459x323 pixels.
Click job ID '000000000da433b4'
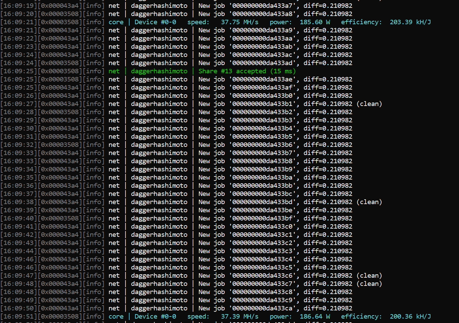262,128
